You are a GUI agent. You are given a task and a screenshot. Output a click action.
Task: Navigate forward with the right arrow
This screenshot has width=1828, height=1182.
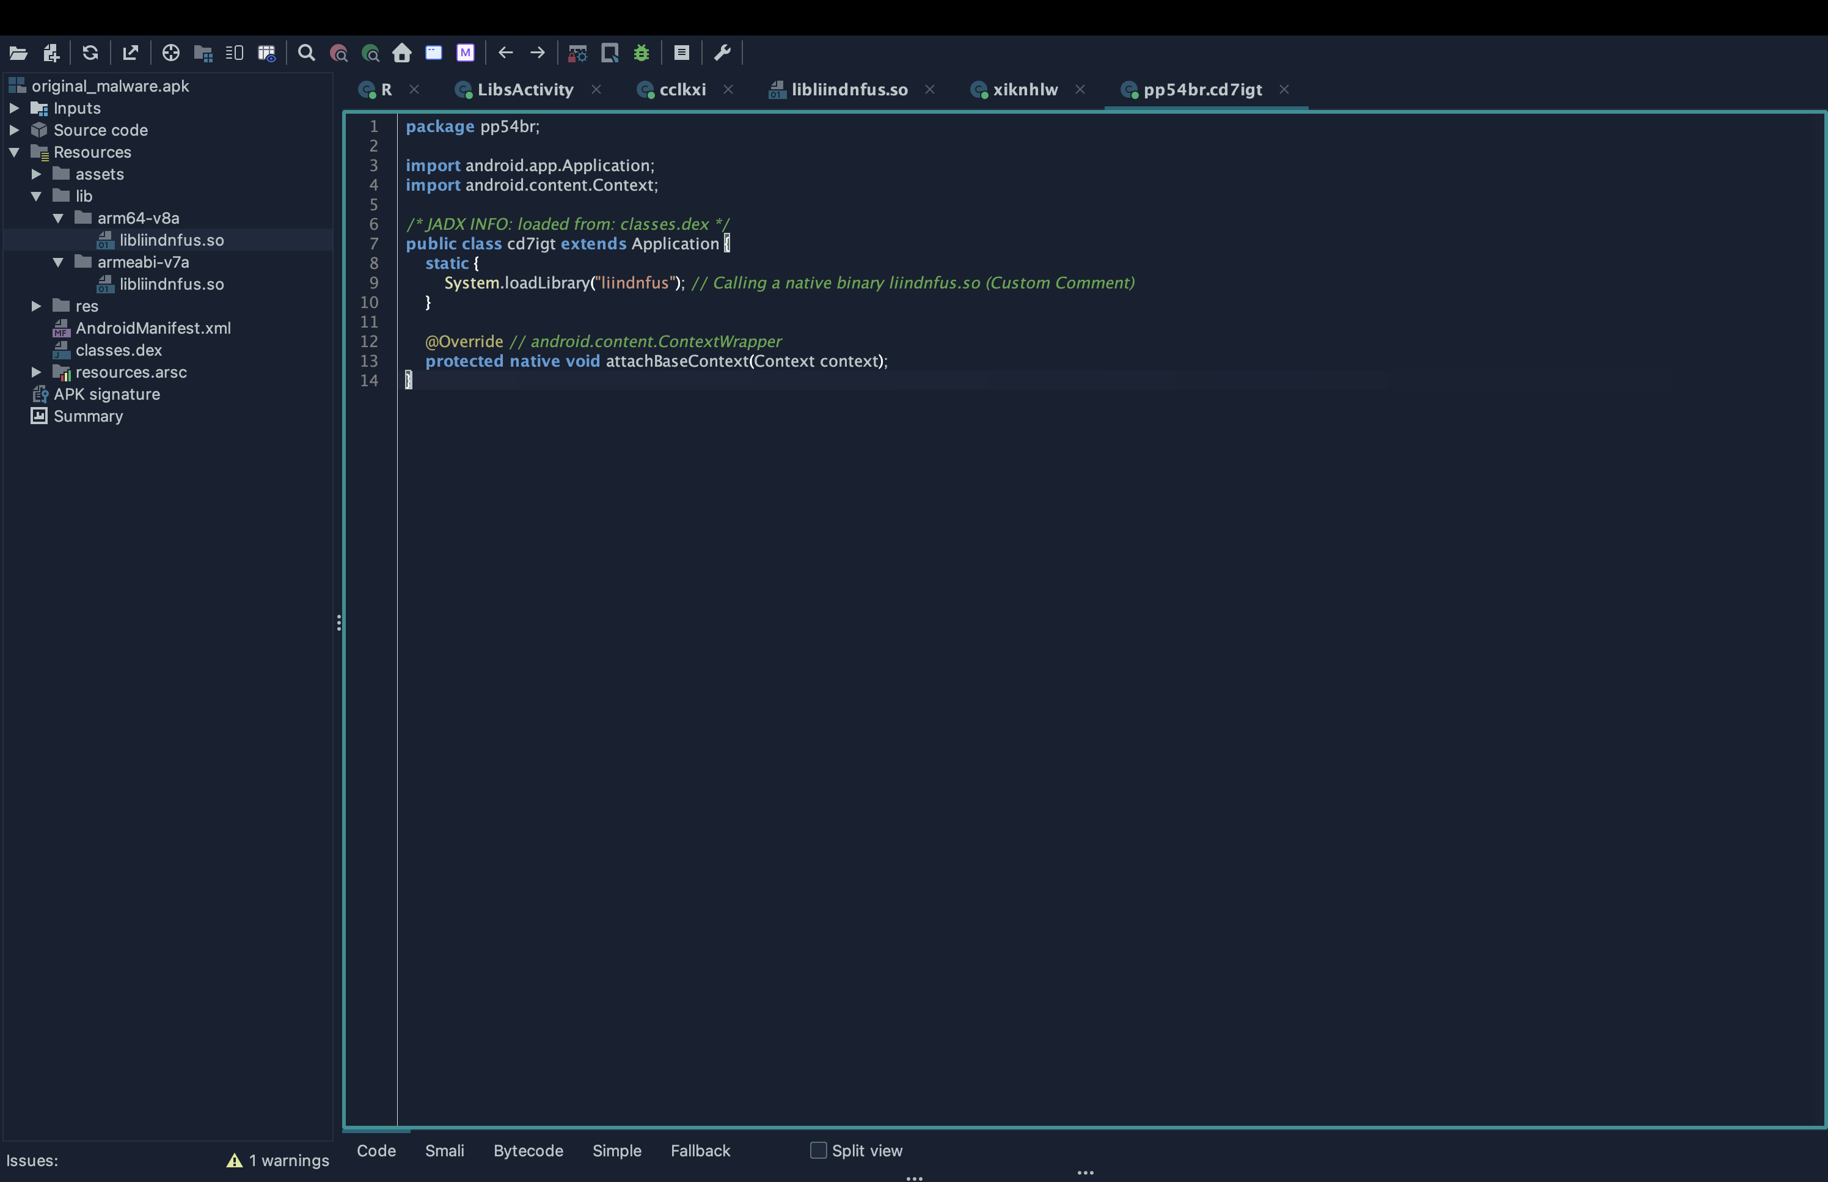[x=538, y=53]
